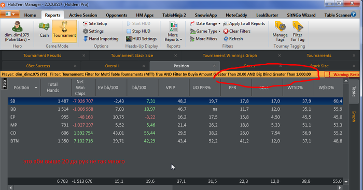The height and width of the screenshot is (190, 363).
Task: Switch to CBet Success report tab
Action: tap(38, 66)
